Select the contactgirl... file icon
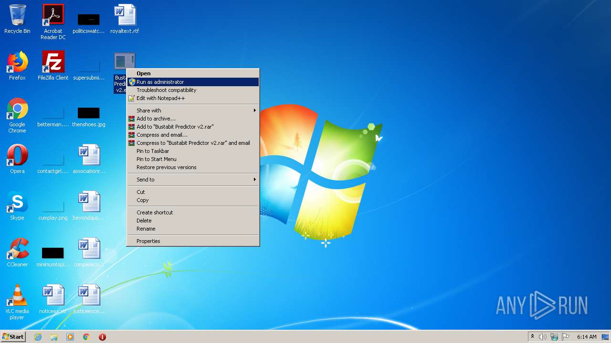The width and height of the screenshot is (611, 343). (x=53, y=164)
